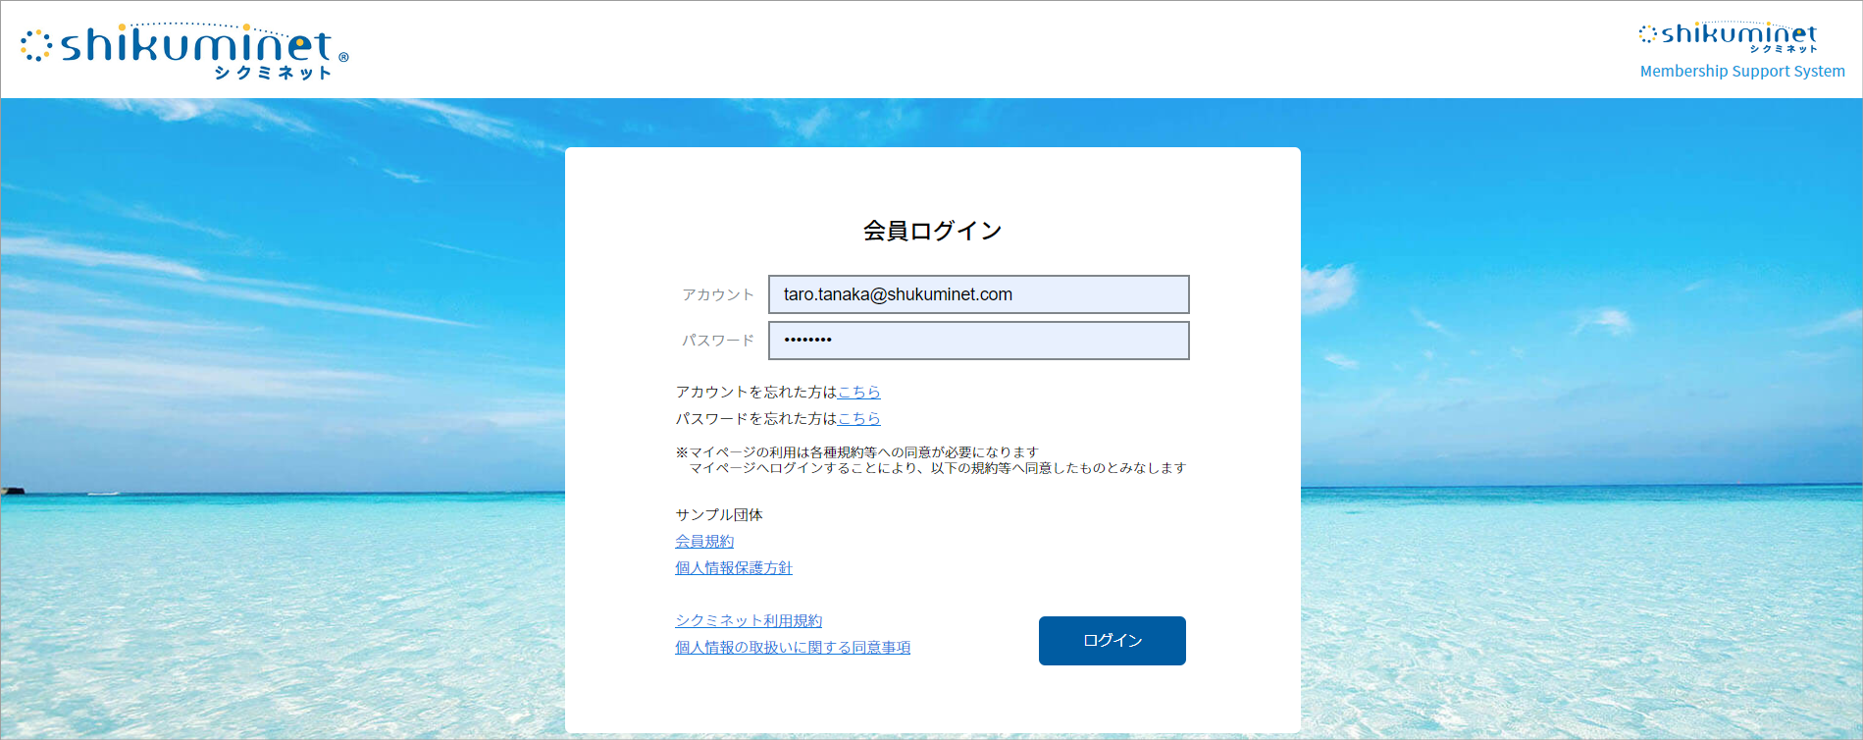
Task: Click the registered trademark symbol beside large logo
Action: pyautogui.click(x=343, y=58)
